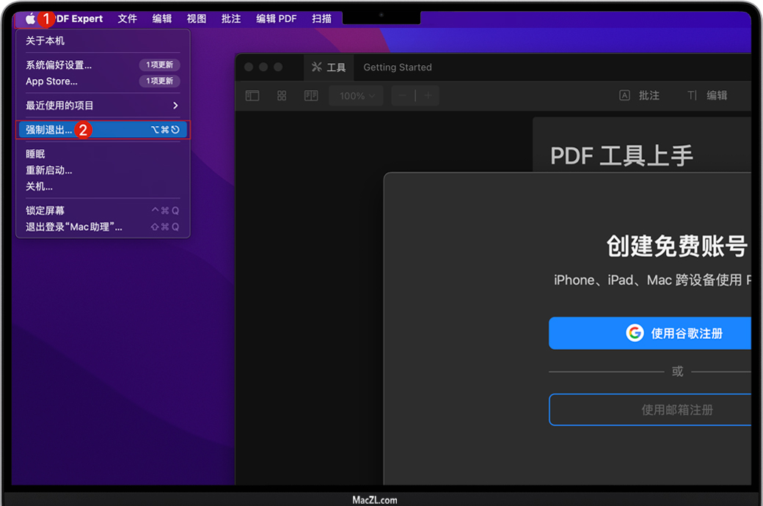Click the 工具 tab in PDF Expert

click(x=329, y=67)
